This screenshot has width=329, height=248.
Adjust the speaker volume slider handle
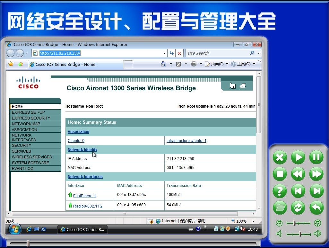(x=300, y=234)
